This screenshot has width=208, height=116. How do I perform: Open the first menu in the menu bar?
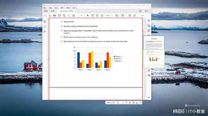(45, 8)
